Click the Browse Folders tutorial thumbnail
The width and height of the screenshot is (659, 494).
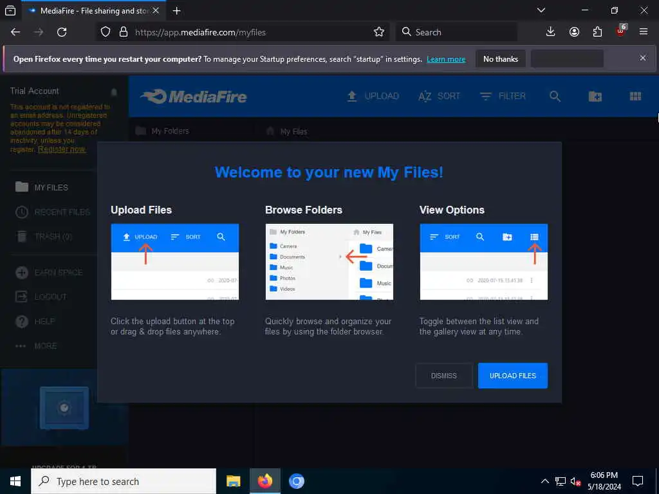coord(329,262)
